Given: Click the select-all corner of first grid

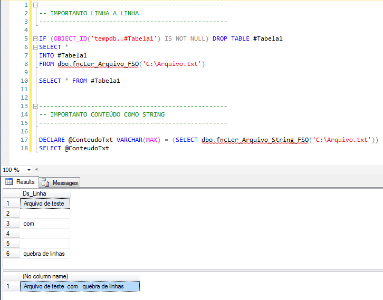Looking at the screenshot, I should coord(12,193).
